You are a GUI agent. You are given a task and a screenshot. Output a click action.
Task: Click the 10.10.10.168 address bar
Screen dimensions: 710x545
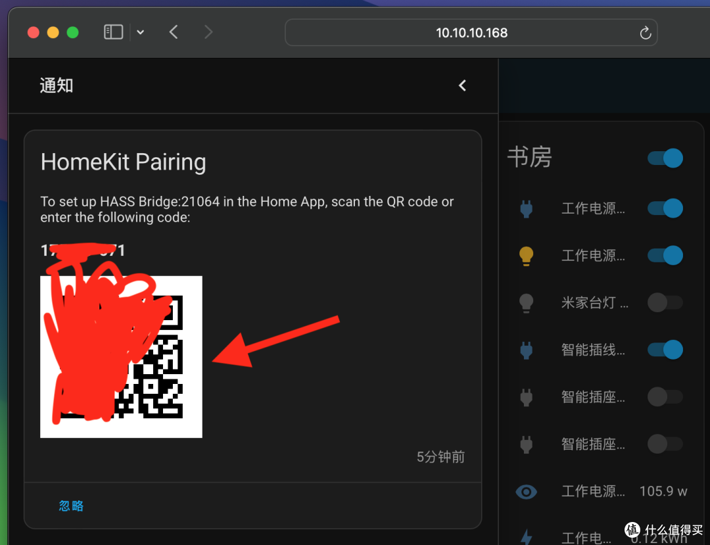[471, 33]
